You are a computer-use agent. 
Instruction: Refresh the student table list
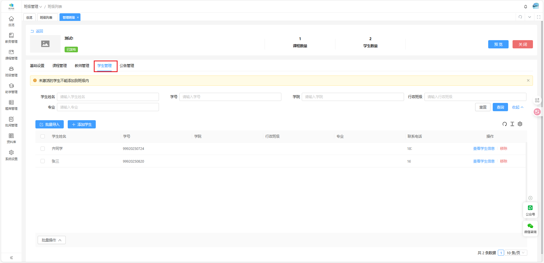pos(504,124)
